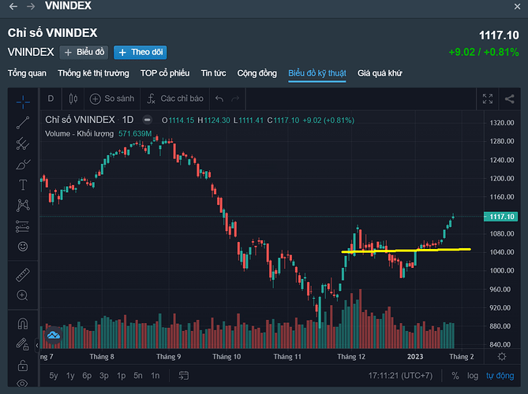
Task: Toggle magnet mode for drawings
Action: pos(23,324)
